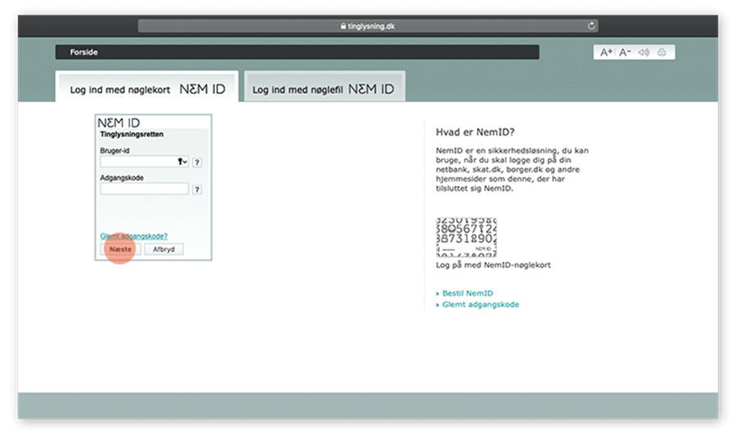Screen dimensions: 736x434
Task: Reload the page using the refresh icon
Action: pos(591,26)
